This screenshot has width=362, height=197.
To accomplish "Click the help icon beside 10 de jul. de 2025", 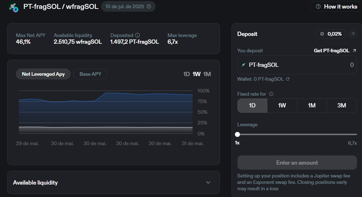I will pos(149,6).
